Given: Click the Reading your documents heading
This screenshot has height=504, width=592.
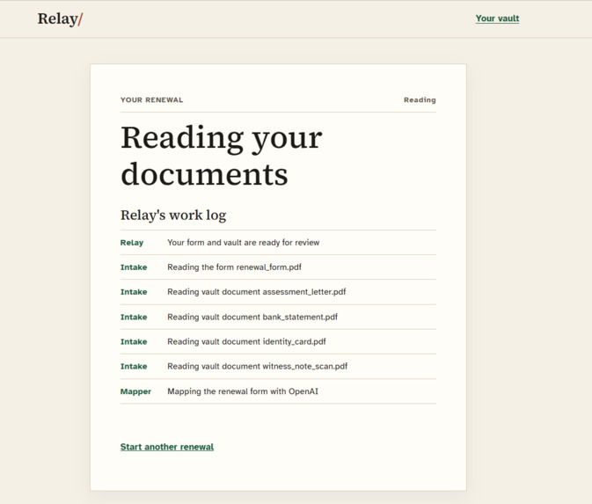Looking at the screenshot, I should 222,156.
